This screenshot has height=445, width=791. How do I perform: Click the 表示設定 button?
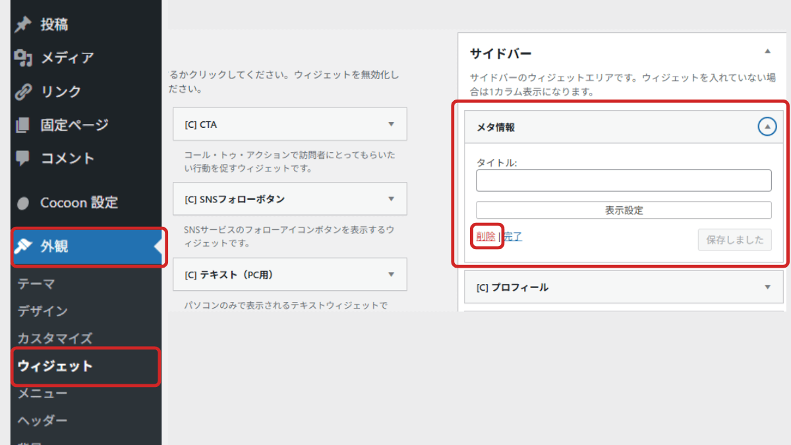tap(624, 210)
